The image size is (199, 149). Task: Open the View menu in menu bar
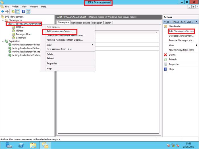24,7
